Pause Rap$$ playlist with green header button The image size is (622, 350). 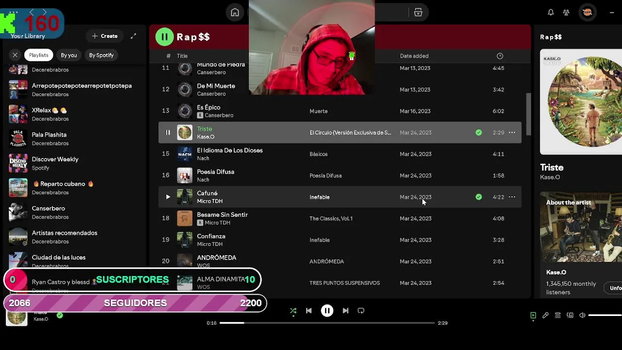coord(164,37)
